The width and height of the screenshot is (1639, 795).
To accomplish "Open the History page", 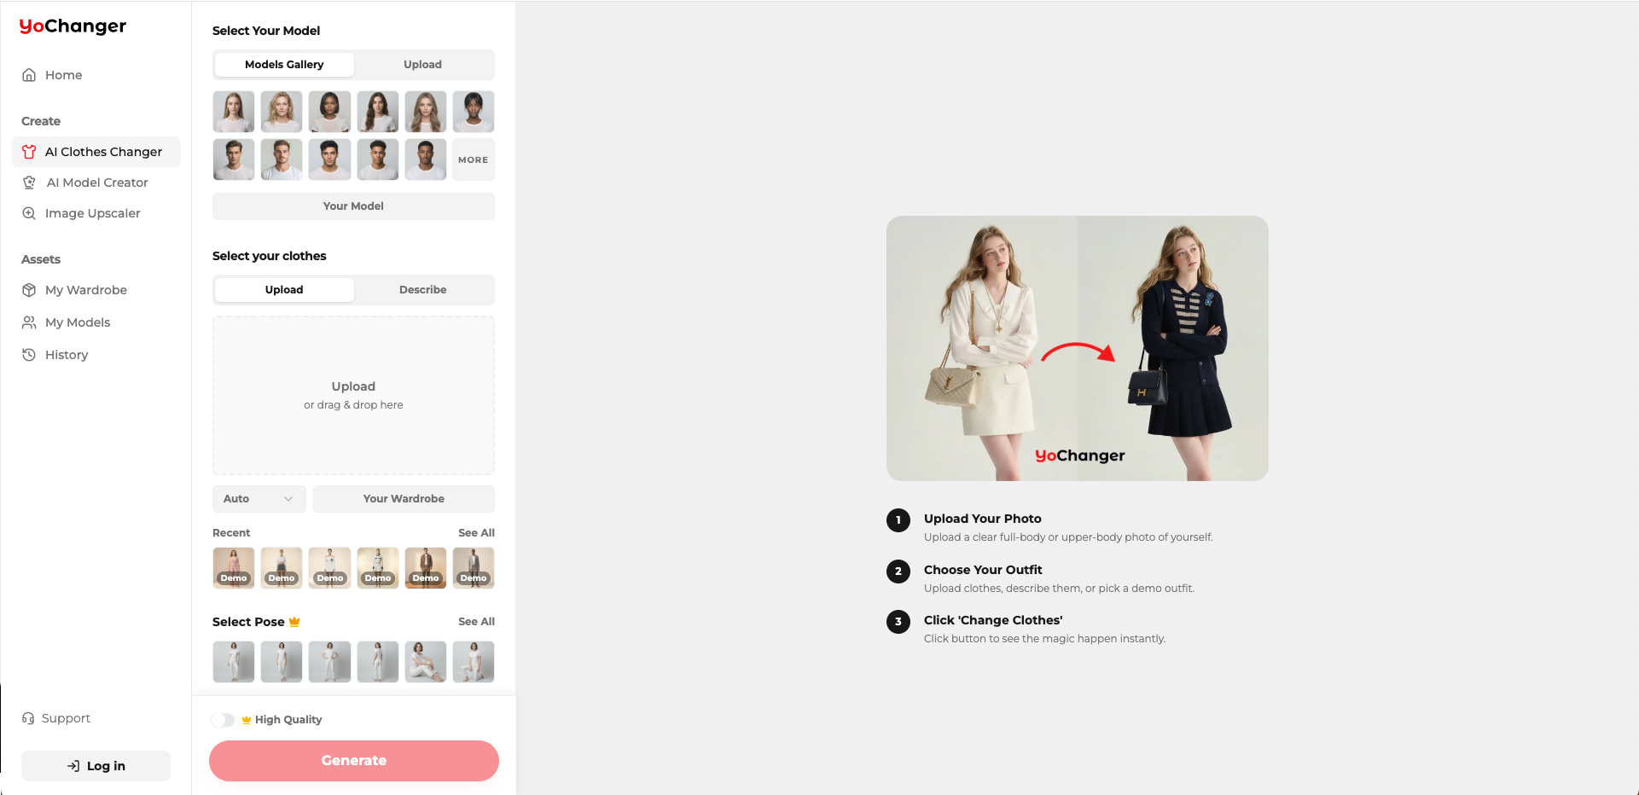I will click(66, 355).
